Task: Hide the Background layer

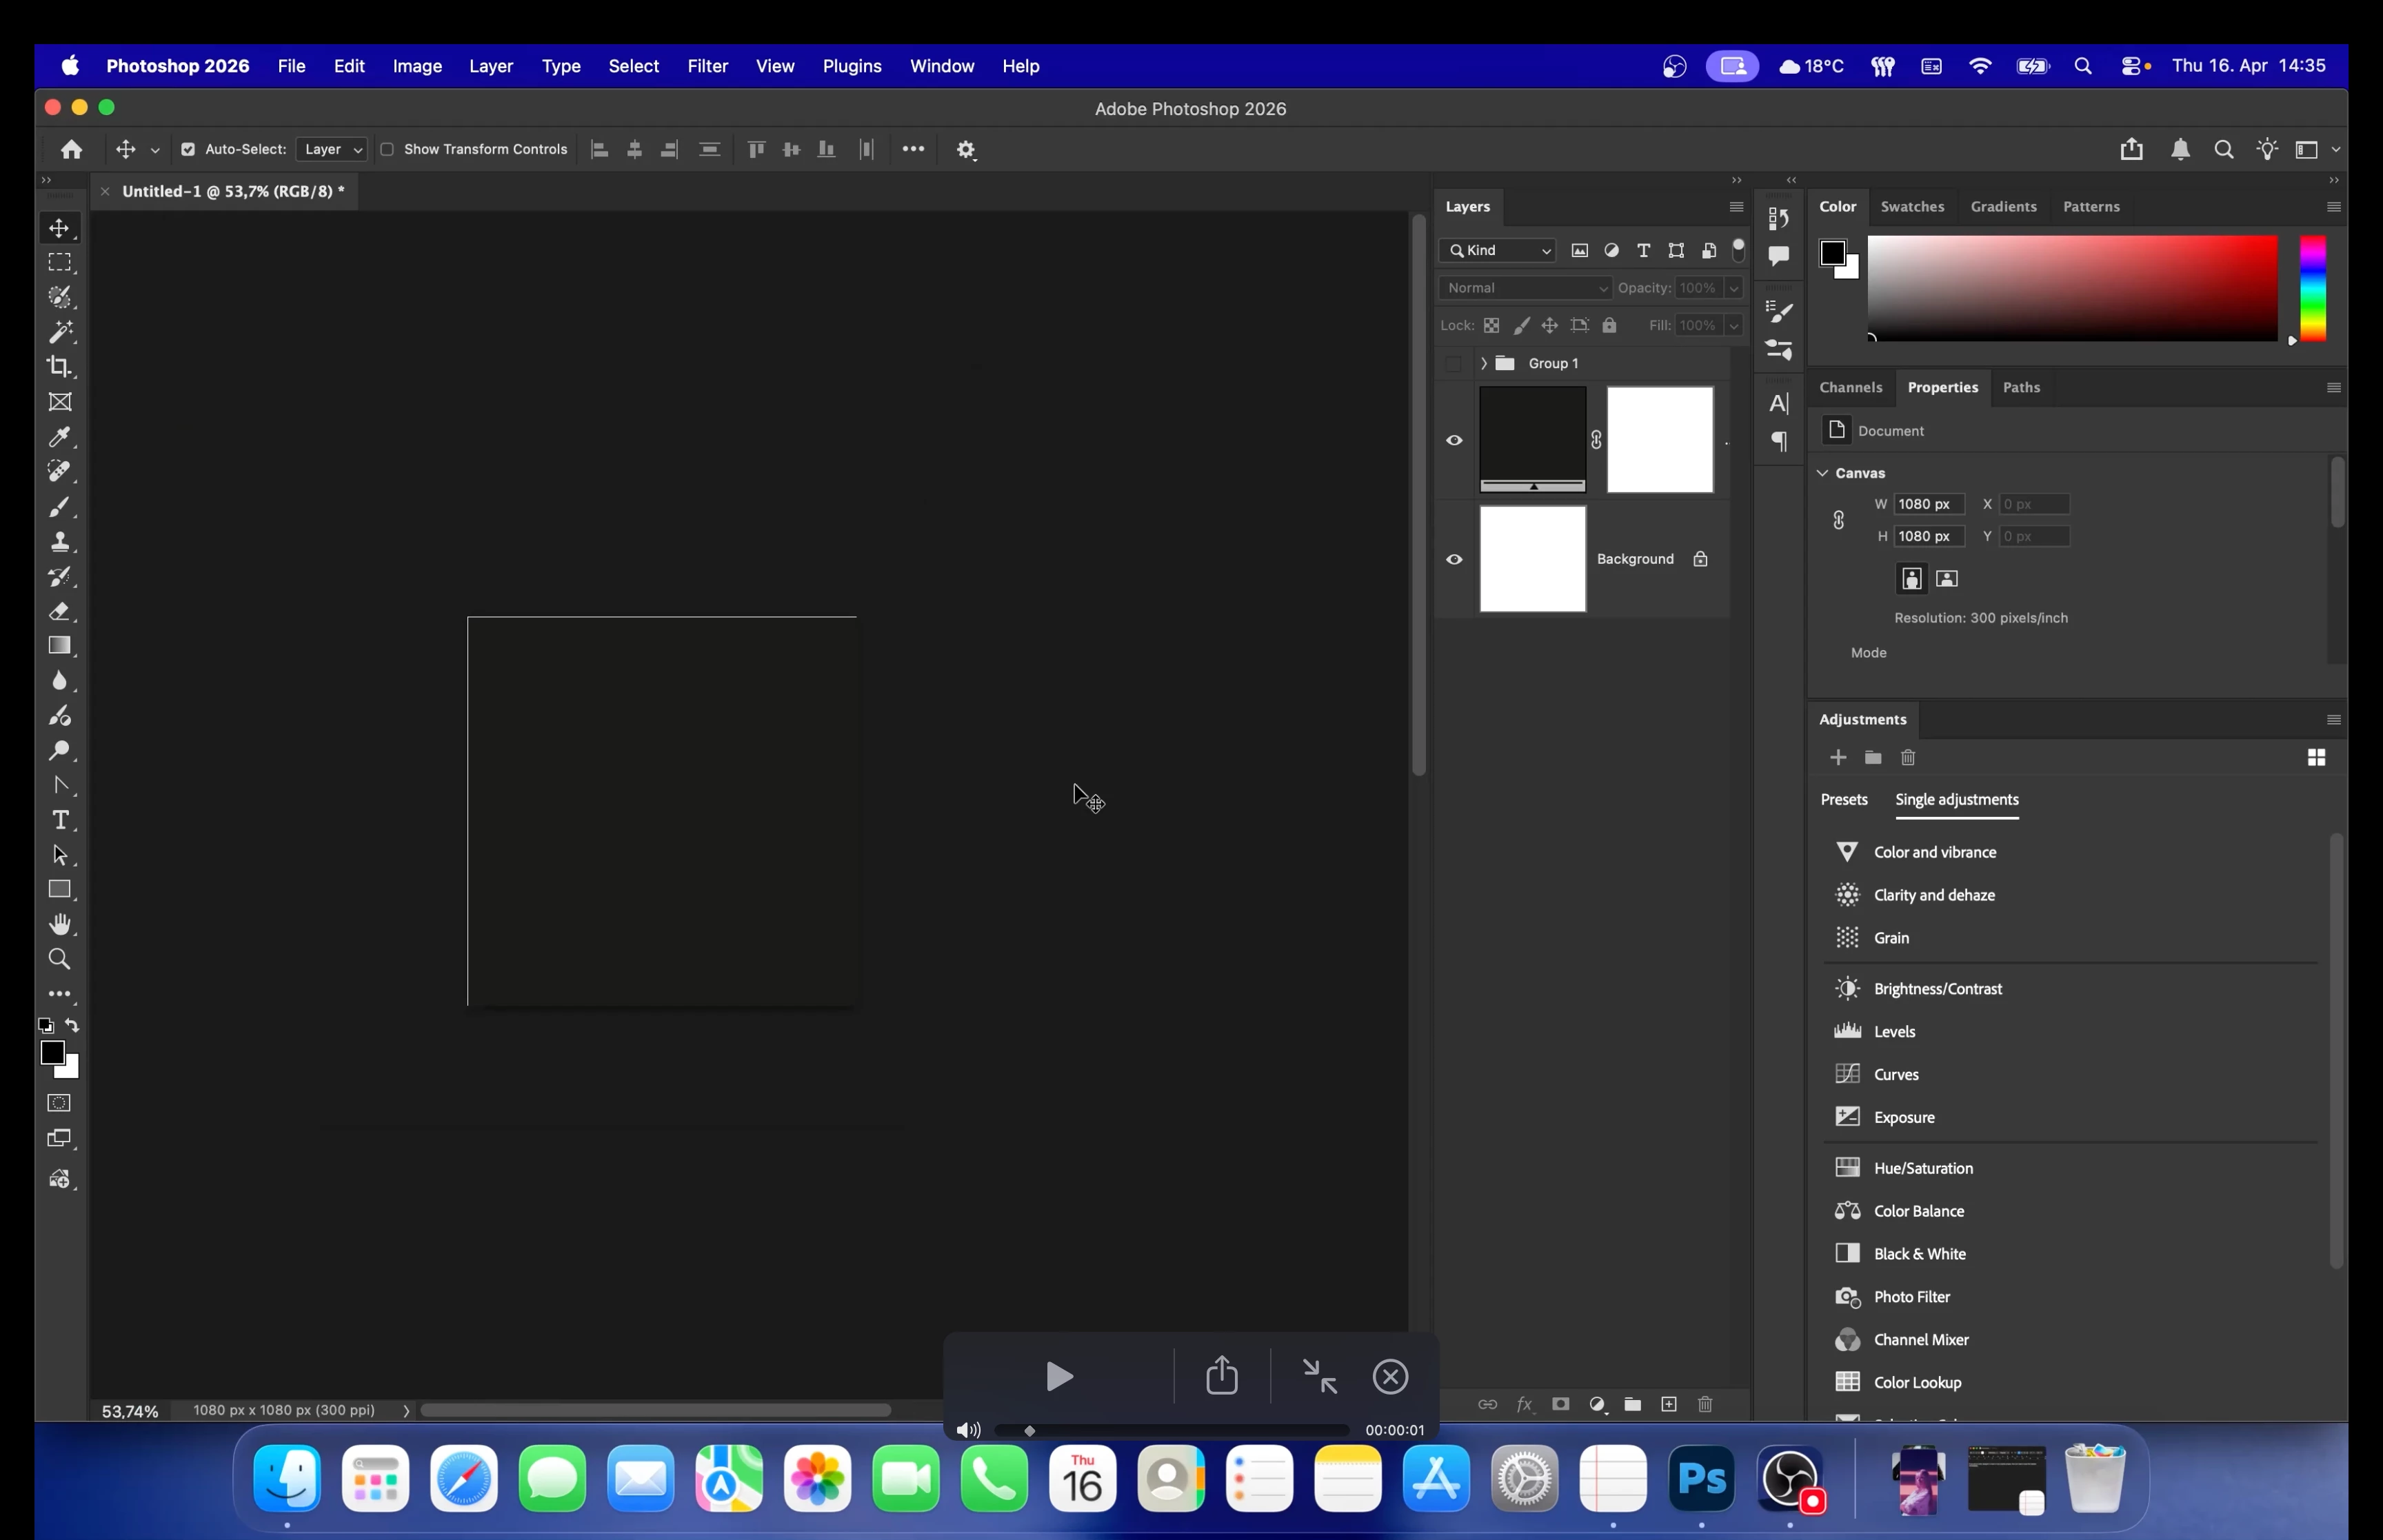Action: pyautogui.click(x=1454, y=559)
